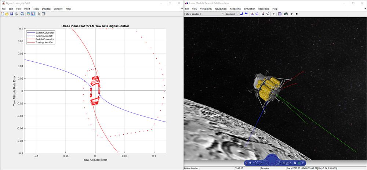Click the Link Plot icon in figure toolbar
The width and height of the screenshot is (367, 170).
point(22,14)
